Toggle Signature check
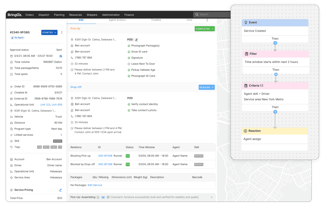325x206 pixels. point(129,58)
